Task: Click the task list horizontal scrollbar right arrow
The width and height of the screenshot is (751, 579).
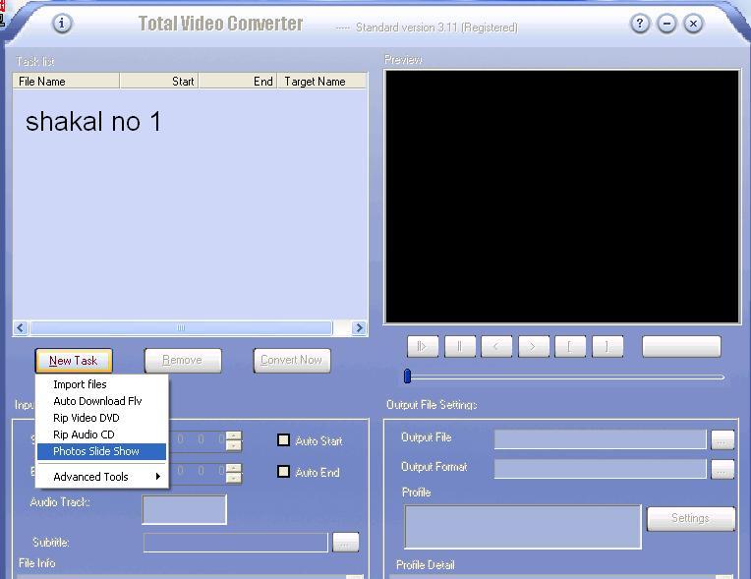Action: (359, 328)
